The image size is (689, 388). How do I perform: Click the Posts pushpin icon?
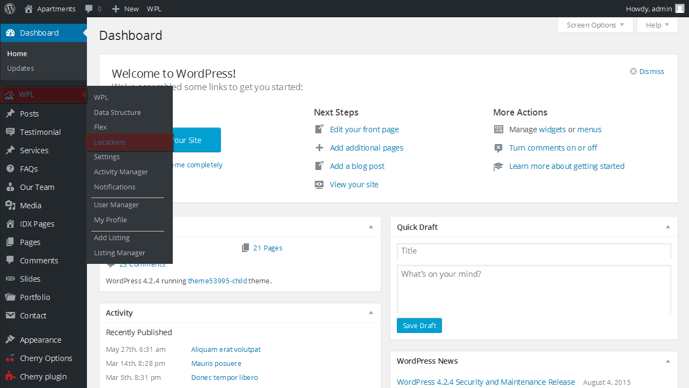click(10, 114)
